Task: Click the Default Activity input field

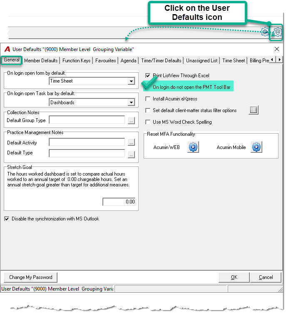Action: coord(87,142)
